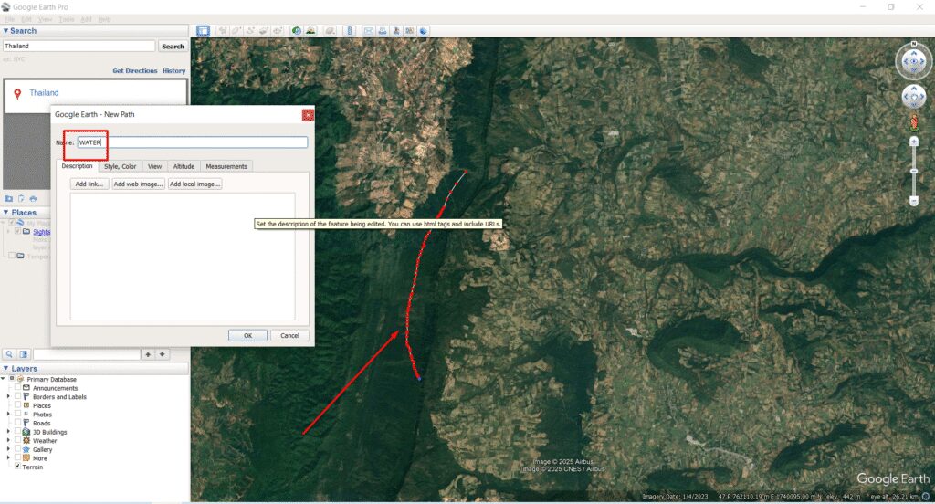
Task: Click the Look Around compass joystick
Action: pyautogui.click(x=913, y=61)
